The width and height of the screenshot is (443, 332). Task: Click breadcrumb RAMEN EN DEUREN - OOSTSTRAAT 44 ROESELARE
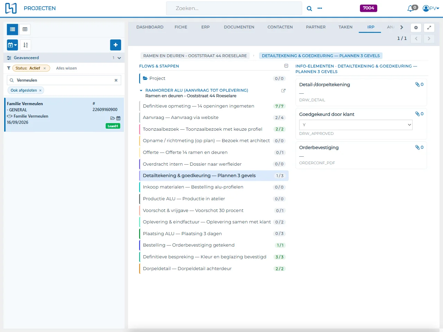pos(195,56)
